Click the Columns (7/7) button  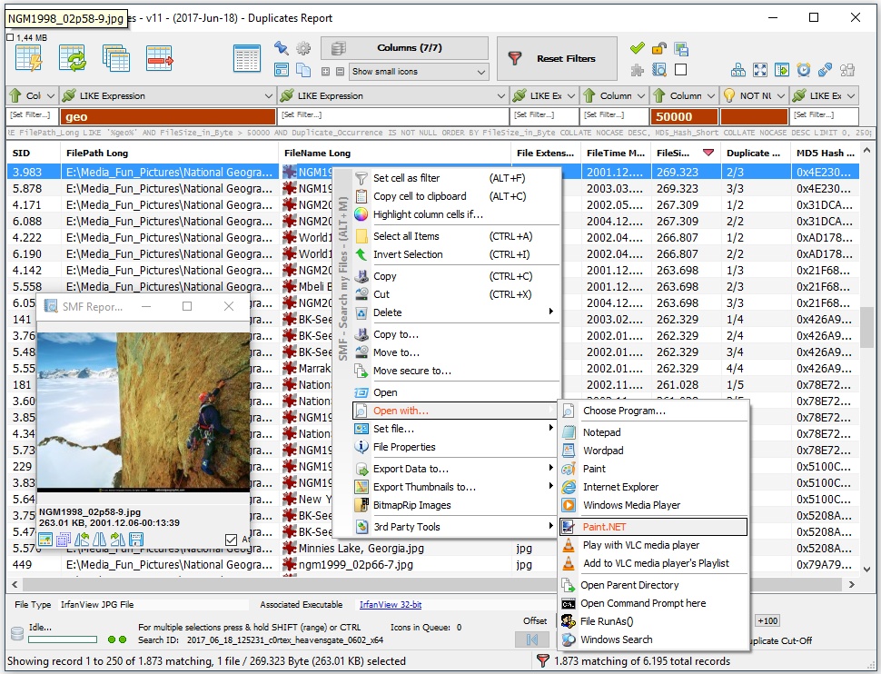pyautogui.click(x=404, y=48)
